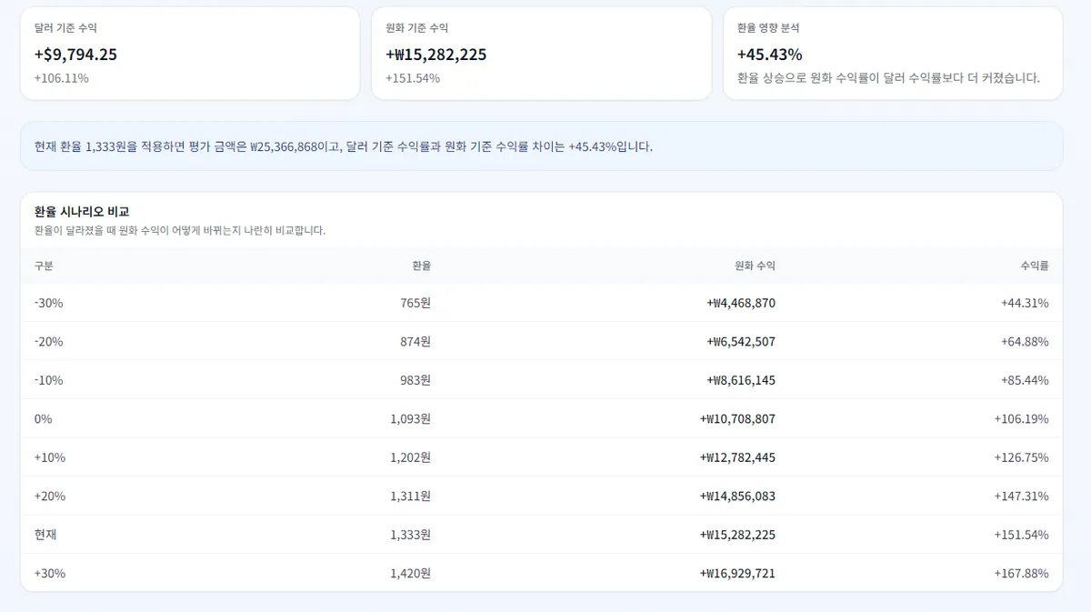Click the +₩15,282,225 cell in the 현재 row
The height and width of the screenshot is (612, 1091).
[737, 535]
